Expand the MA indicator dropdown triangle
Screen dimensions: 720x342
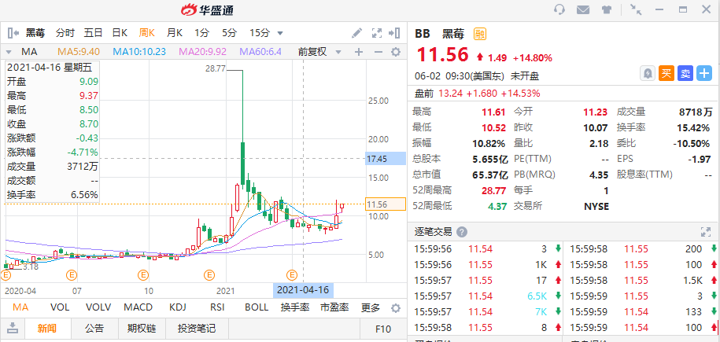point(9,53)
